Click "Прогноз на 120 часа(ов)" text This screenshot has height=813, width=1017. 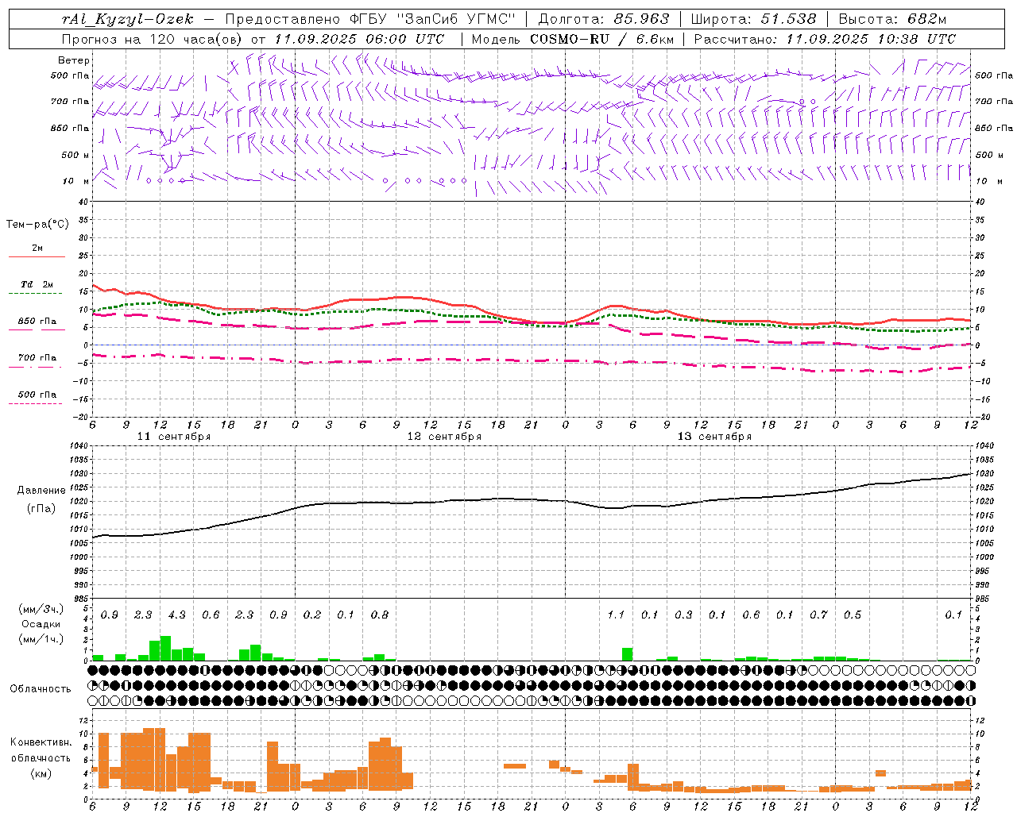pyautogui.click(x=153, y=39)
